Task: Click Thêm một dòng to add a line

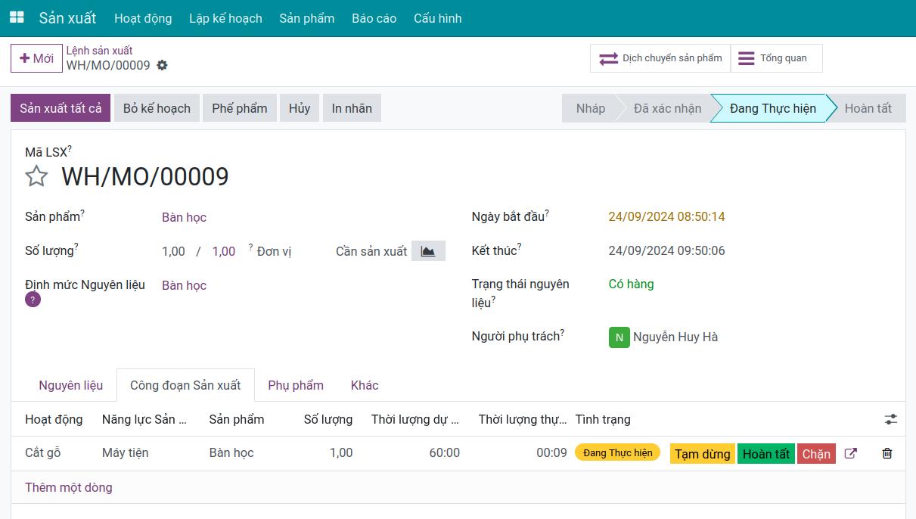Action: tap(69, 487)
